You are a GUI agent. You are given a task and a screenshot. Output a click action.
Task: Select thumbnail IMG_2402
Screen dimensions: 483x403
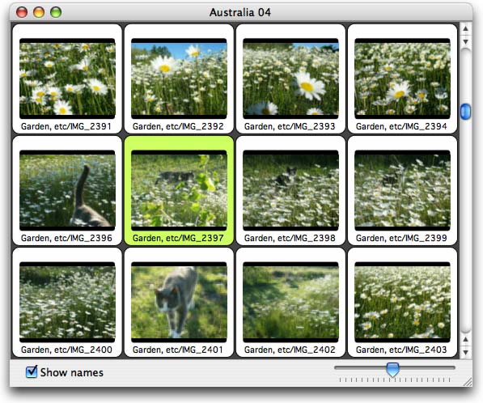290,303
